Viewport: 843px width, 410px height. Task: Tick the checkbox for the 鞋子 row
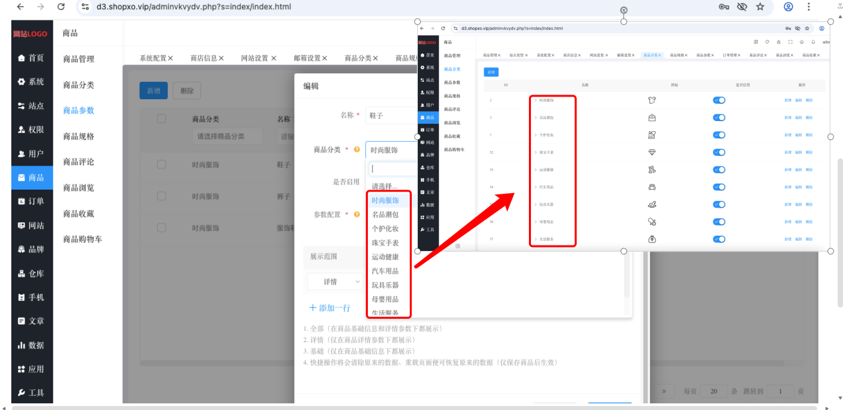161,164
